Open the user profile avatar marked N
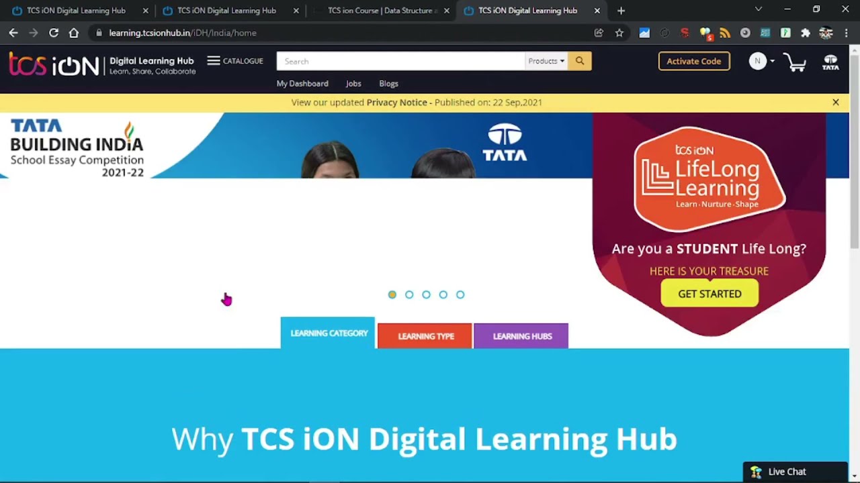 tap(757, 61)
